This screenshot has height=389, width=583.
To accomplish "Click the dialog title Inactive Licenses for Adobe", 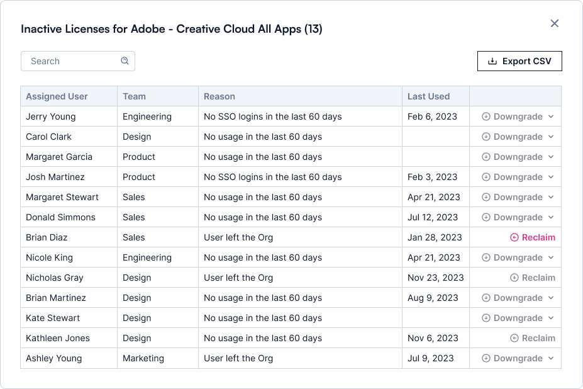I will click(172, 29).
